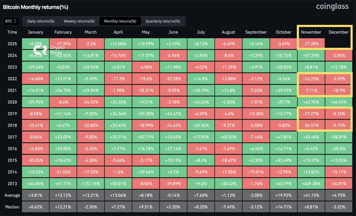Select the Monthly returns(%) tab
Image resolution: width=356 pixels, height=216 pixels.
point(120,21)
